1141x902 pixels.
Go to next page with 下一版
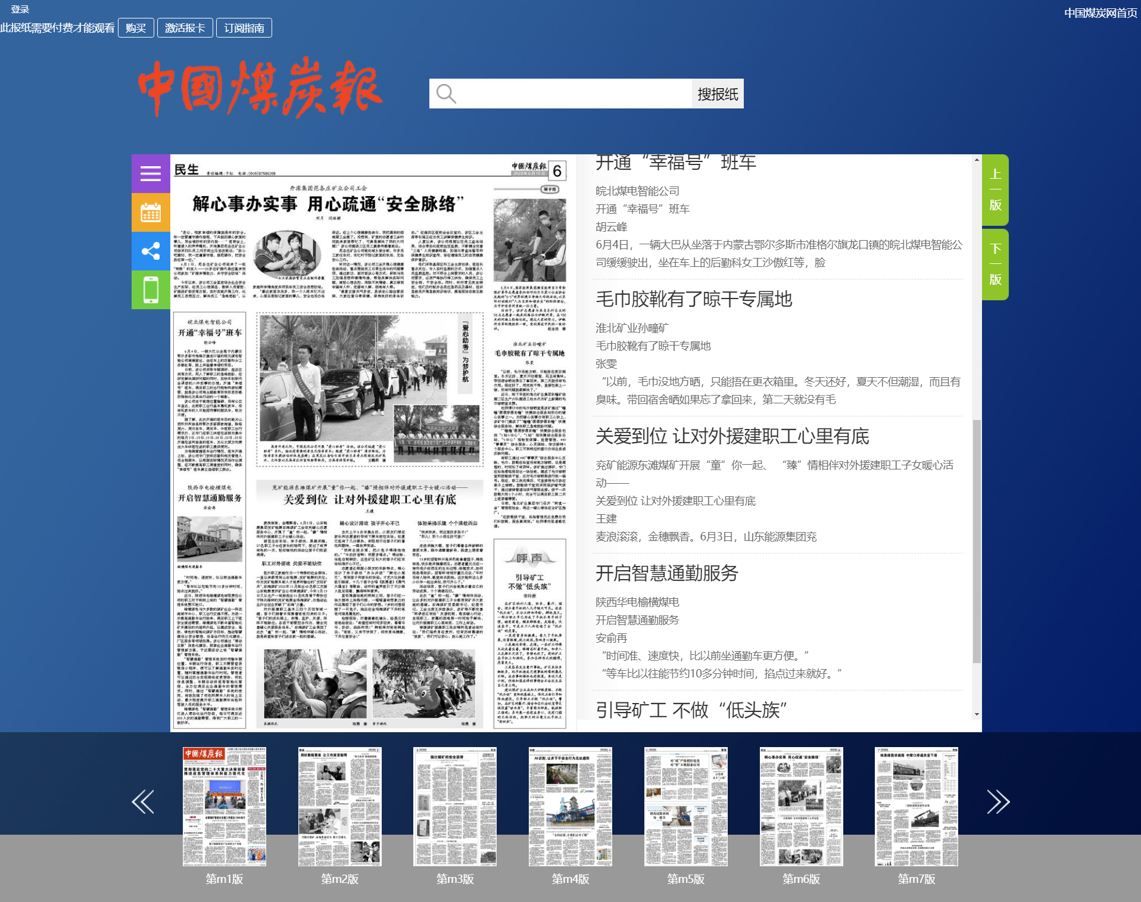995,265
